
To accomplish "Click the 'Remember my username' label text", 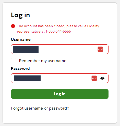I will [x=43, y=61].
